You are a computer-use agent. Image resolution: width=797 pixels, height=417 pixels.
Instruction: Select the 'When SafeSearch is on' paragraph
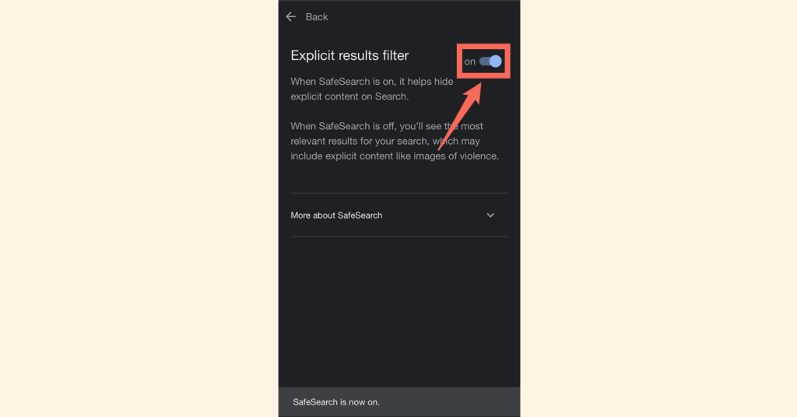coord(372,89)
